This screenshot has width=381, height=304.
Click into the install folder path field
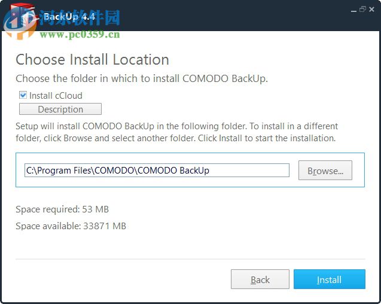tap(157, 170)
